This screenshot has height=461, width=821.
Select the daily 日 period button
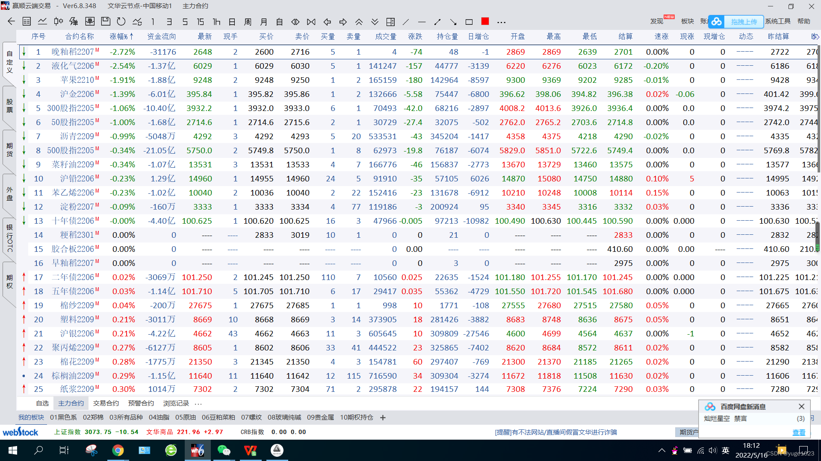pos(232,21)
